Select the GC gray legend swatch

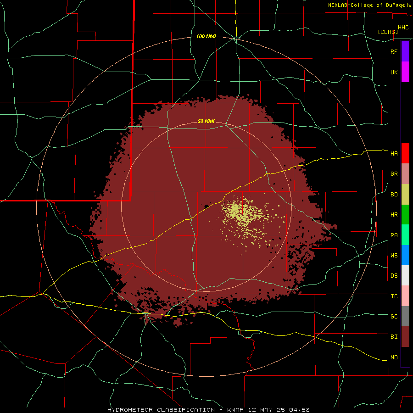click(x=405, y=316)
